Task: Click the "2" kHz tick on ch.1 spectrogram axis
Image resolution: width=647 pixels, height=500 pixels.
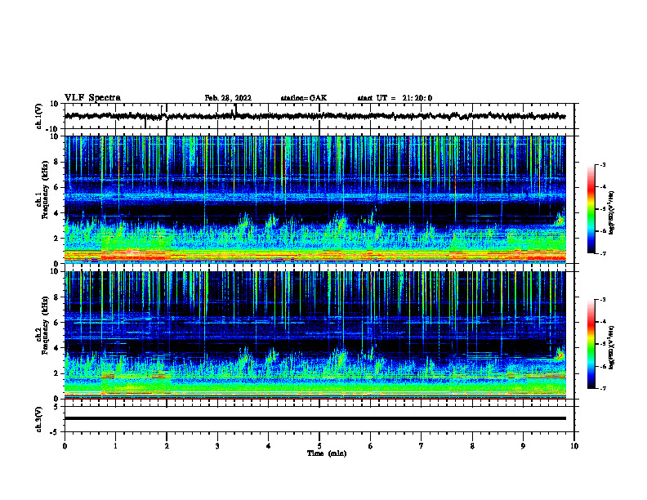Action: [57, 239]
